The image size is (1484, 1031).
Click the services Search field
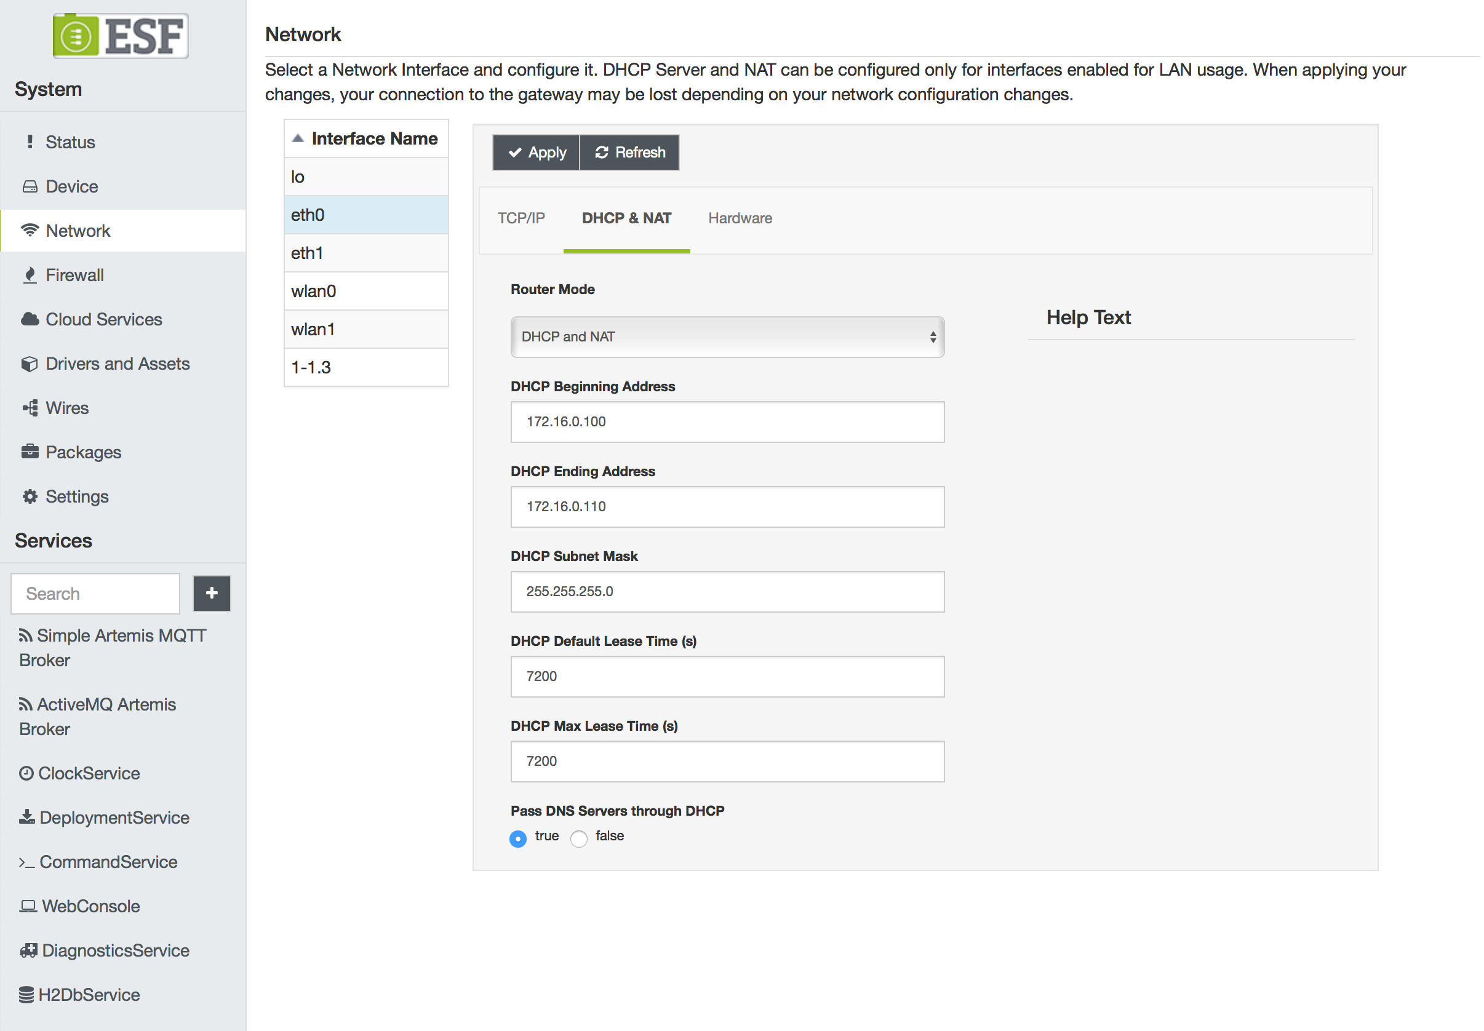[95, 593]
